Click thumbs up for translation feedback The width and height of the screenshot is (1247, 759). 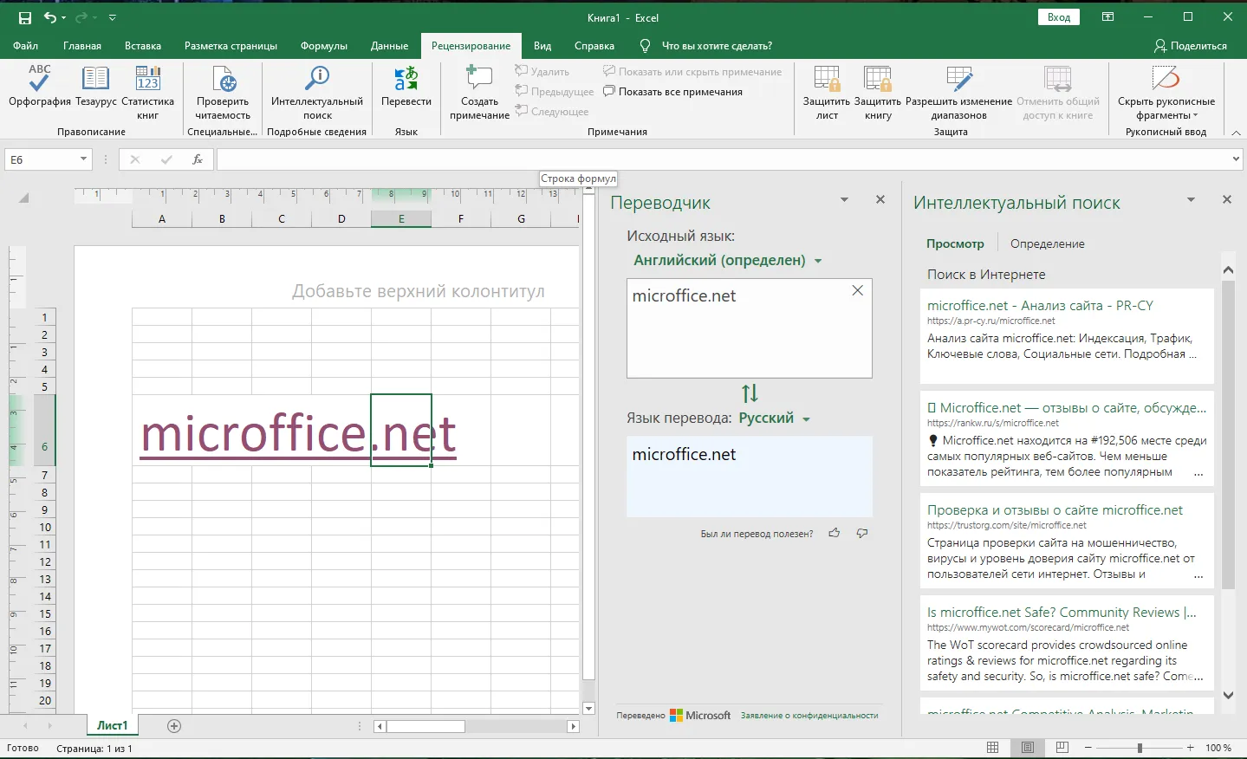(x=834, y=533)
